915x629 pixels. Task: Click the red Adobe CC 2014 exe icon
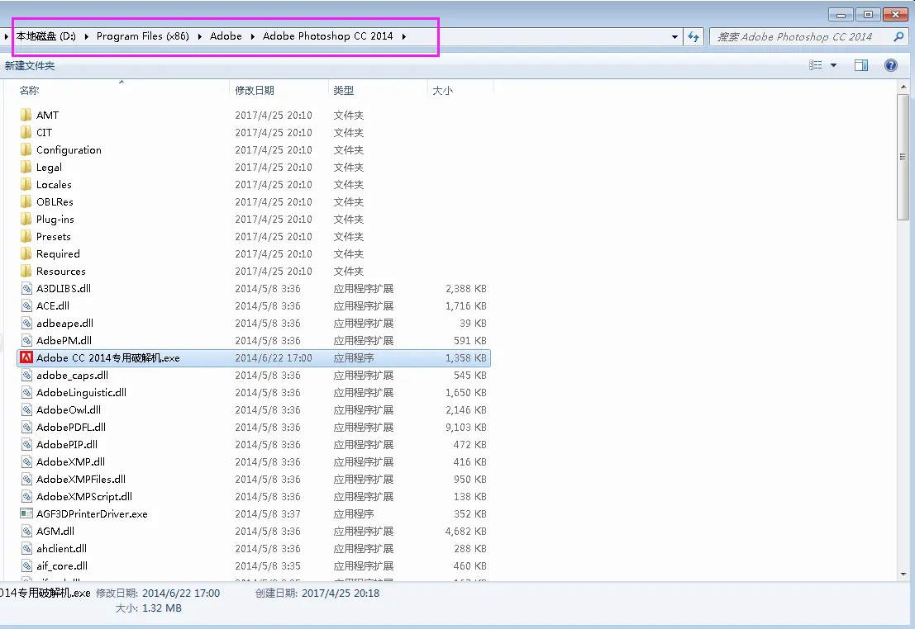(x=26, y=358)
